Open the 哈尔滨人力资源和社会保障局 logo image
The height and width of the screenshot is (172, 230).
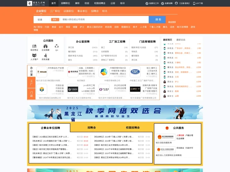(x=165, y=150)
